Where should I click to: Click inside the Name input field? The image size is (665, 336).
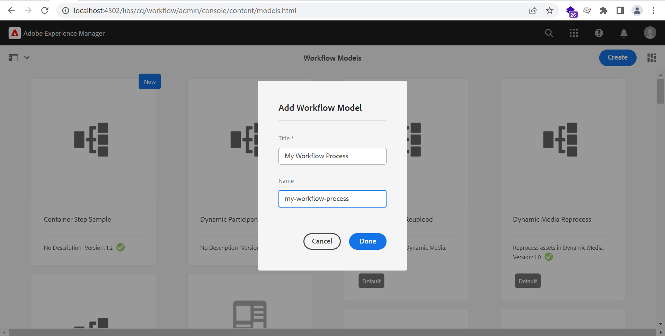[x=332, y=198]
